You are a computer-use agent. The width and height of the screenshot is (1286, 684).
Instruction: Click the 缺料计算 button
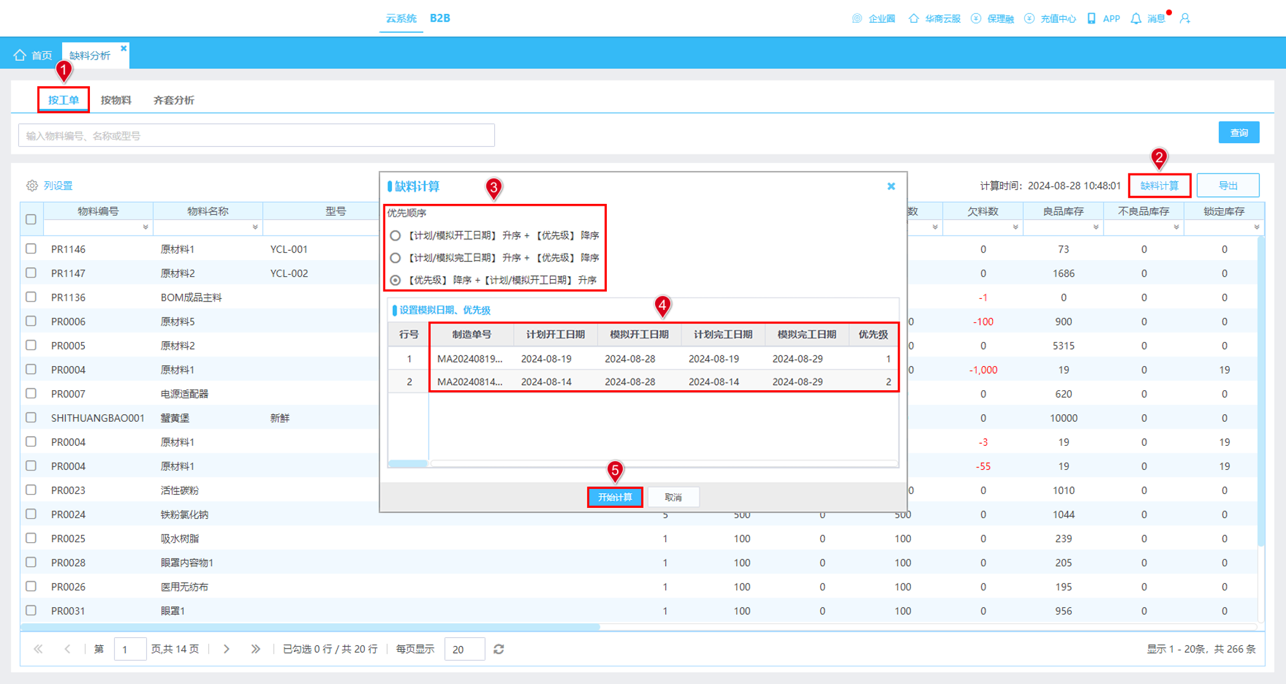pyautogui.click(x=1159, y=186)
